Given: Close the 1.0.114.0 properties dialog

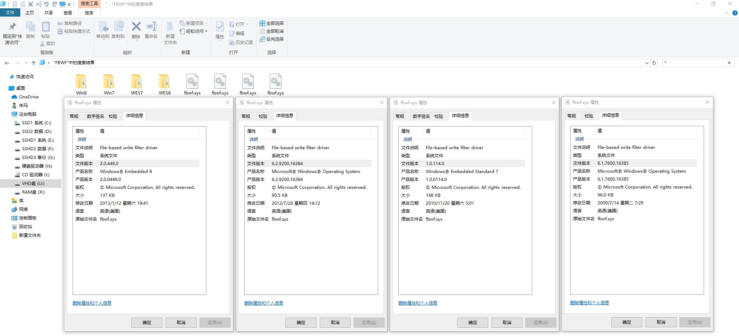Looking at the screenshot, I should pos(554,103).
